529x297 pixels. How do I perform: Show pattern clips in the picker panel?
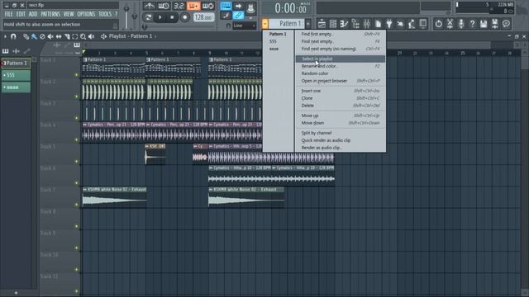(6, 51)
